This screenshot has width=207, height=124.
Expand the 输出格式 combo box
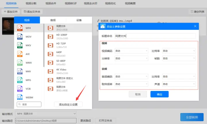(46, 114)
